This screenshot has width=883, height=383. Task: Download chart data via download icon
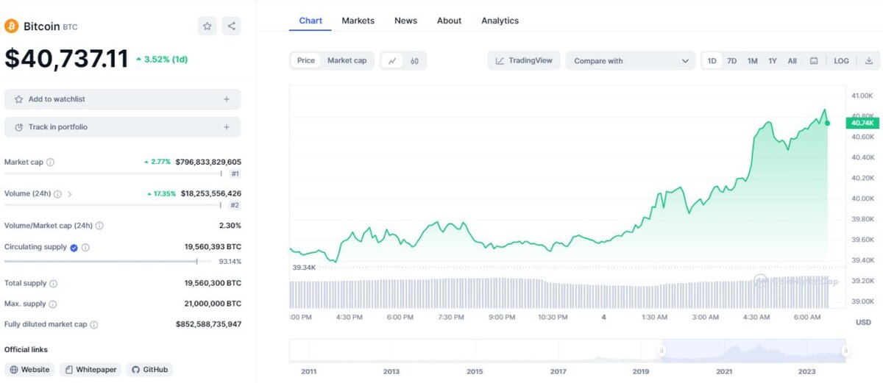[x=868, y=61]
